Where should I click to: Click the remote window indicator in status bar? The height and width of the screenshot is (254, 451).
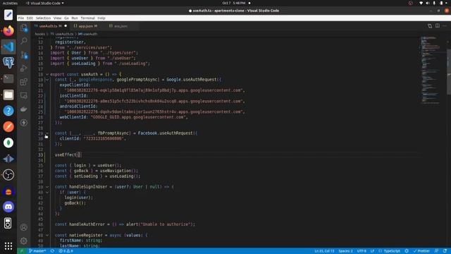pyautogui.click(x=21, y=251)
